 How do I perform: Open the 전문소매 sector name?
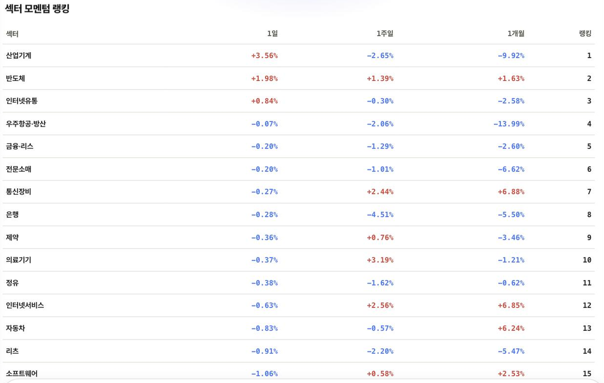(x=19, y=169)
